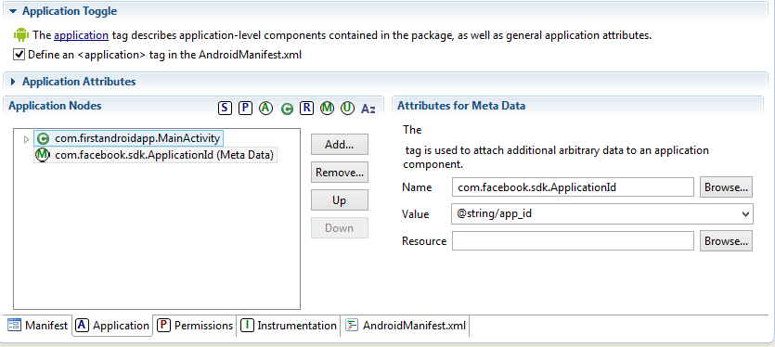Click the S filter icon in Application Nodes
775x347 pixels.
tap(225, 108)
